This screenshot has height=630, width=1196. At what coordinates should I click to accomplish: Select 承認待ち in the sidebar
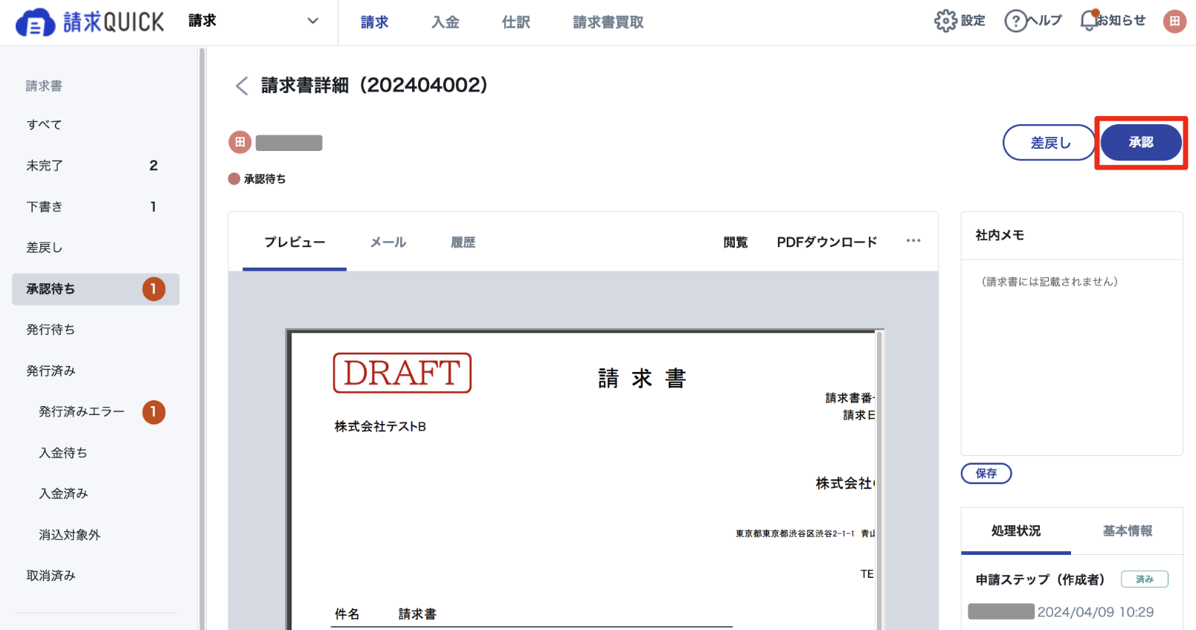coord(96,289)
